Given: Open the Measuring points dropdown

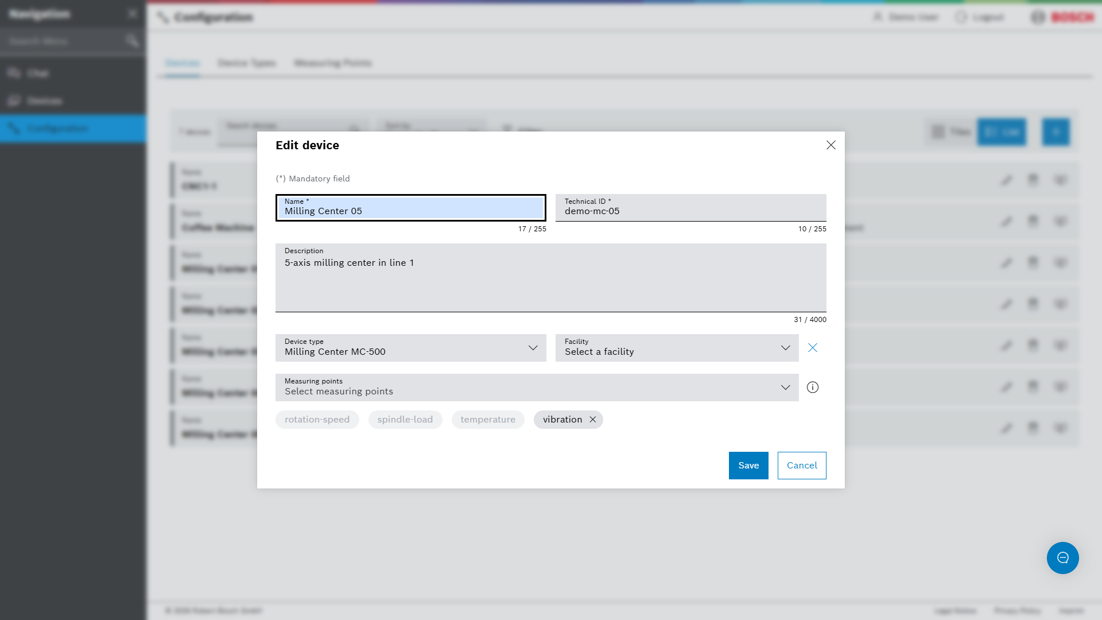Looking at the screenshot, I should tap(537, 387).
